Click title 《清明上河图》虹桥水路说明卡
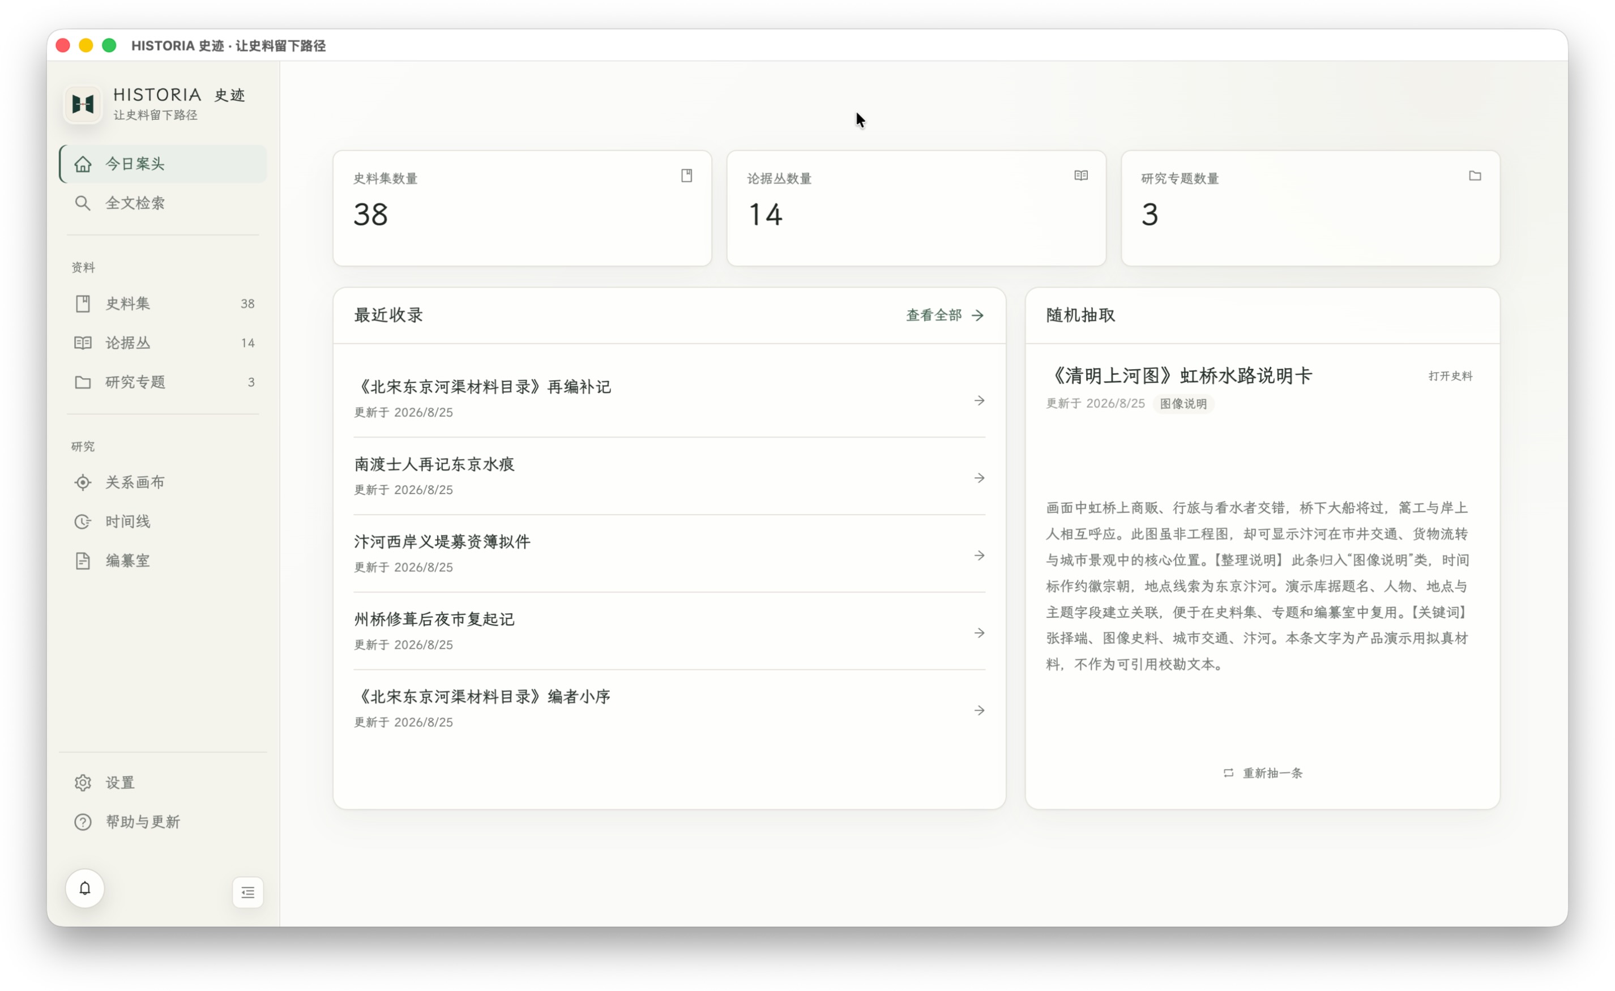Image resolution: width=1615 pixels, height=991 pixels. pyautogui.click(x=1179, y=375)
